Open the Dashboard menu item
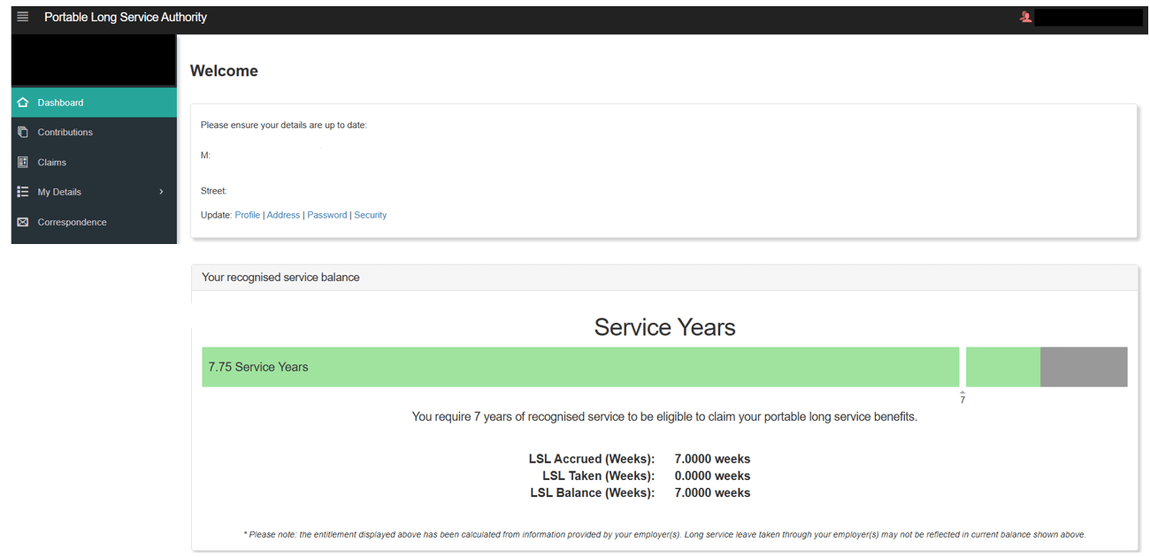The width and height of the screenshot is (1150, 557). [x=94, y=103]
